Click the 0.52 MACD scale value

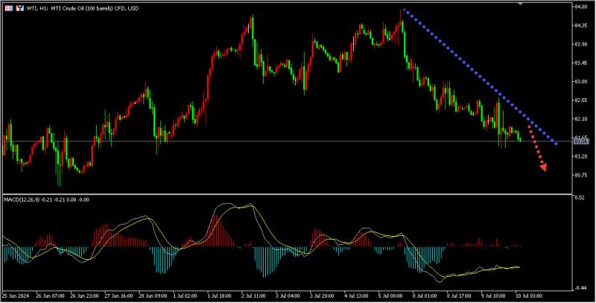point(580,197)
